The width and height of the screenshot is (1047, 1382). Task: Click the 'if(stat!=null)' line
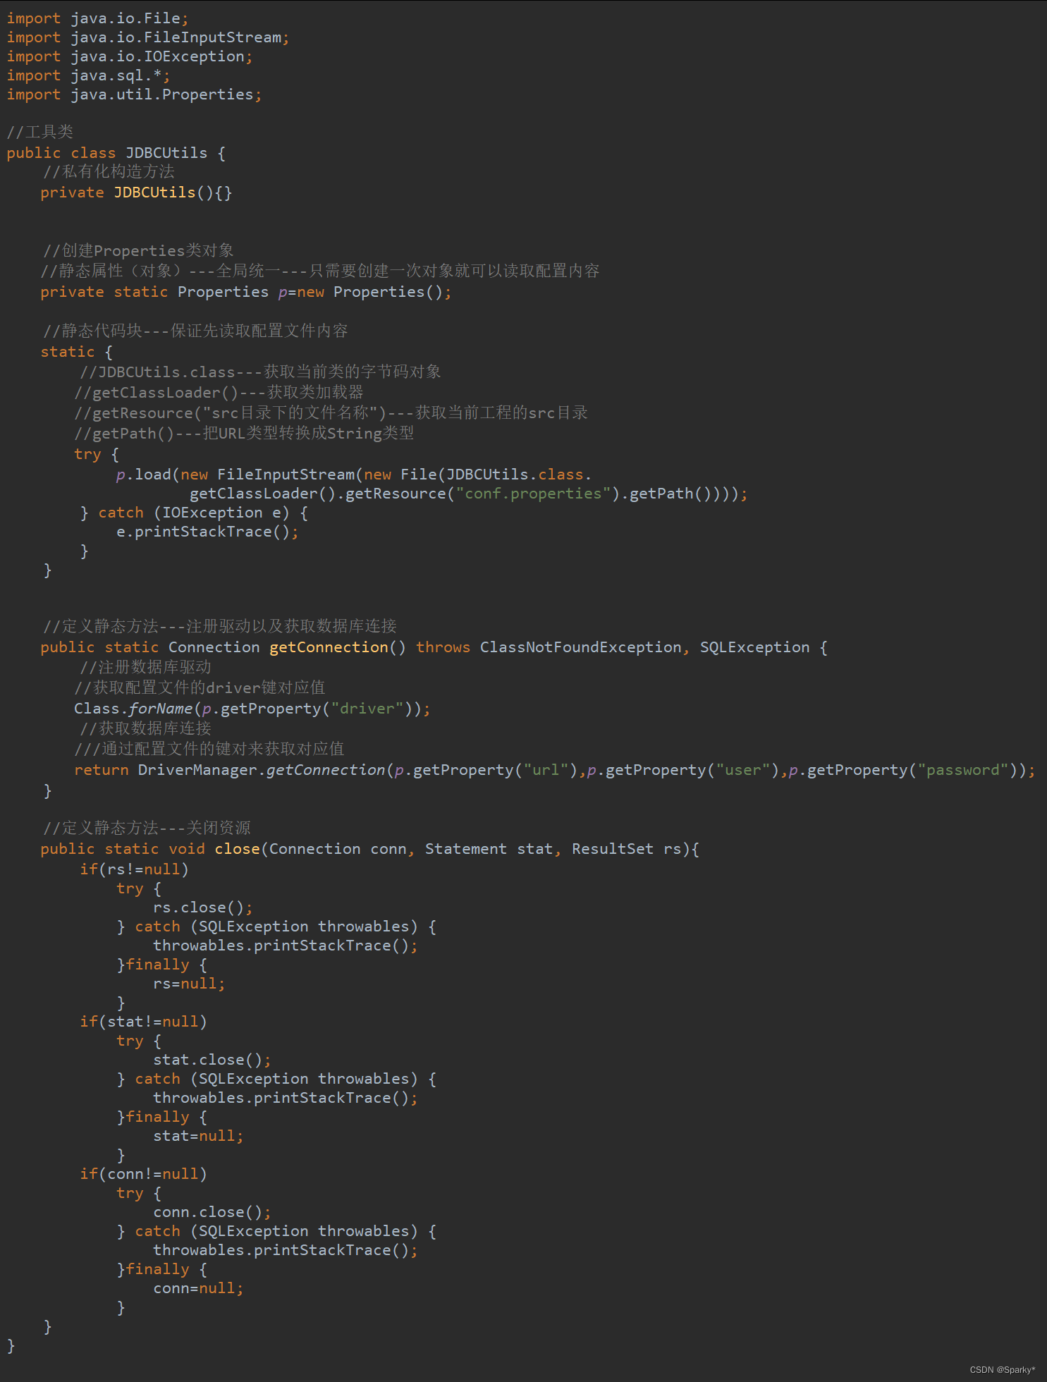click(x=143, y=1022)
